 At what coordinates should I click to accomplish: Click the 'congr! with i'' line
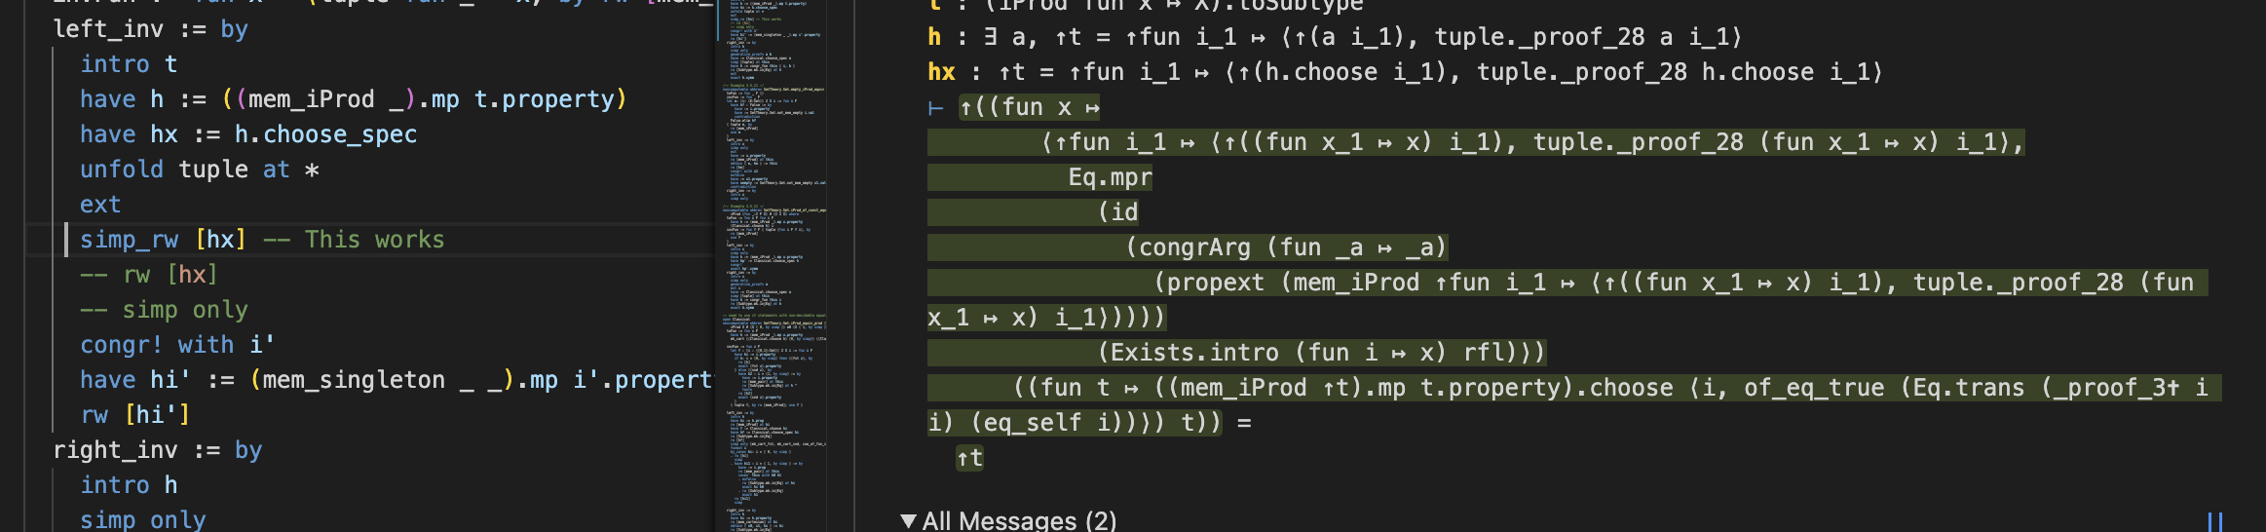(x=176, y=345)
